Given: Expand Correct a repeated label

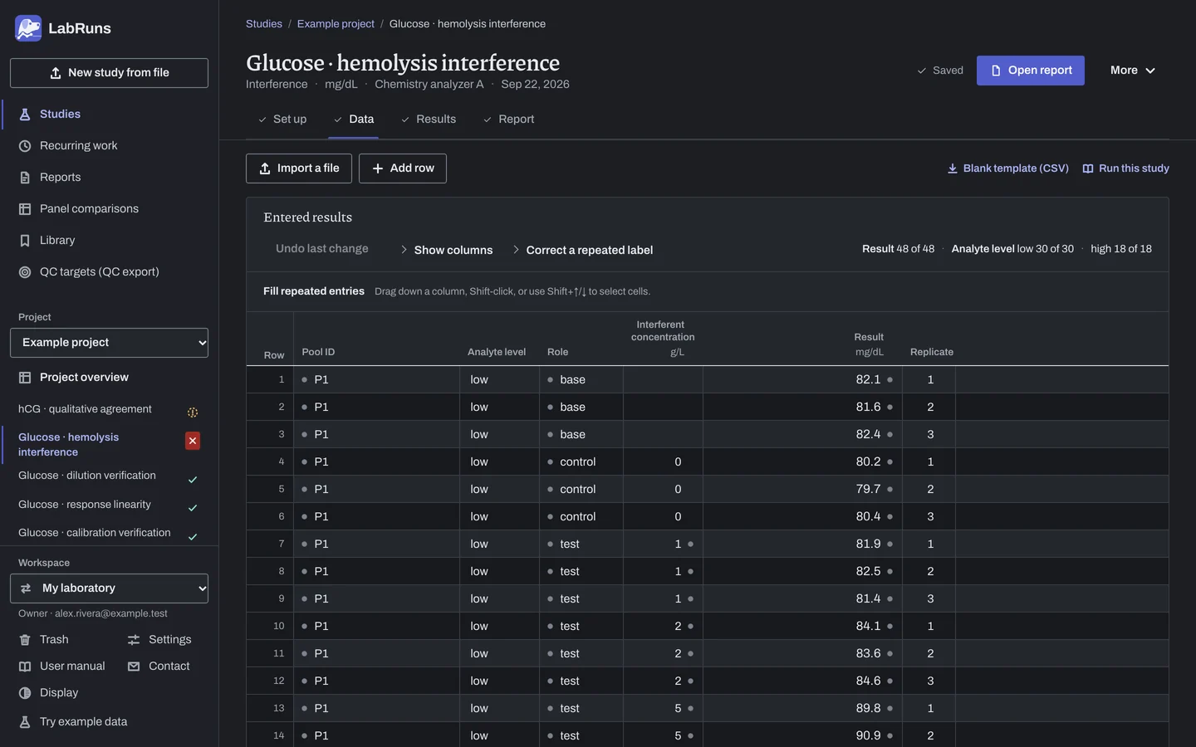Looking at the screenshot, I should pyautogui.click(x=582, y=250).
